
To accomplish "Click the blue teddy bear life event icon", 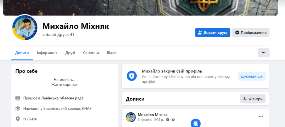I will (196, 124).
